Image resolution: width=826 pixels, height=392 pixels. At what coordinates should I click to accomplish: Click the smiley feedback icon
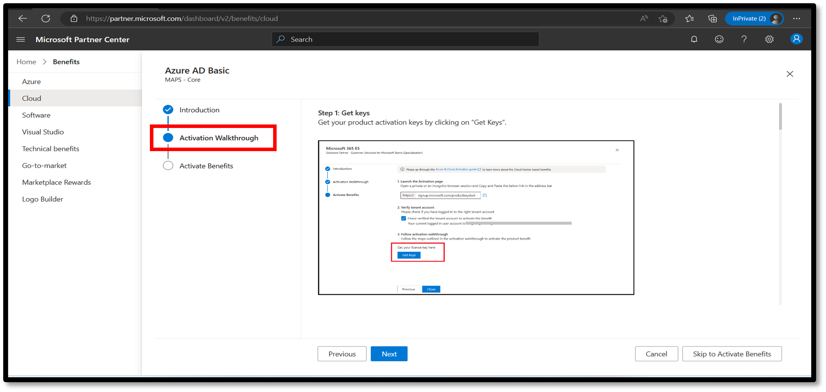(719, 40)
